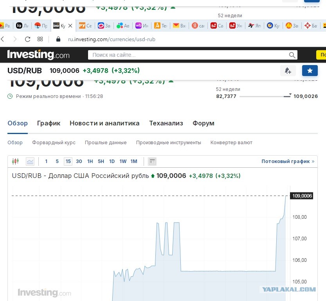Open the red diamond Ба browser tab
Viewport: 326px width, 301px height.
311,25
